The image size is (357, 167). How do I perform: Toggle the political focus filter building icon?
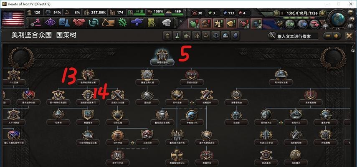click(167, 36)
